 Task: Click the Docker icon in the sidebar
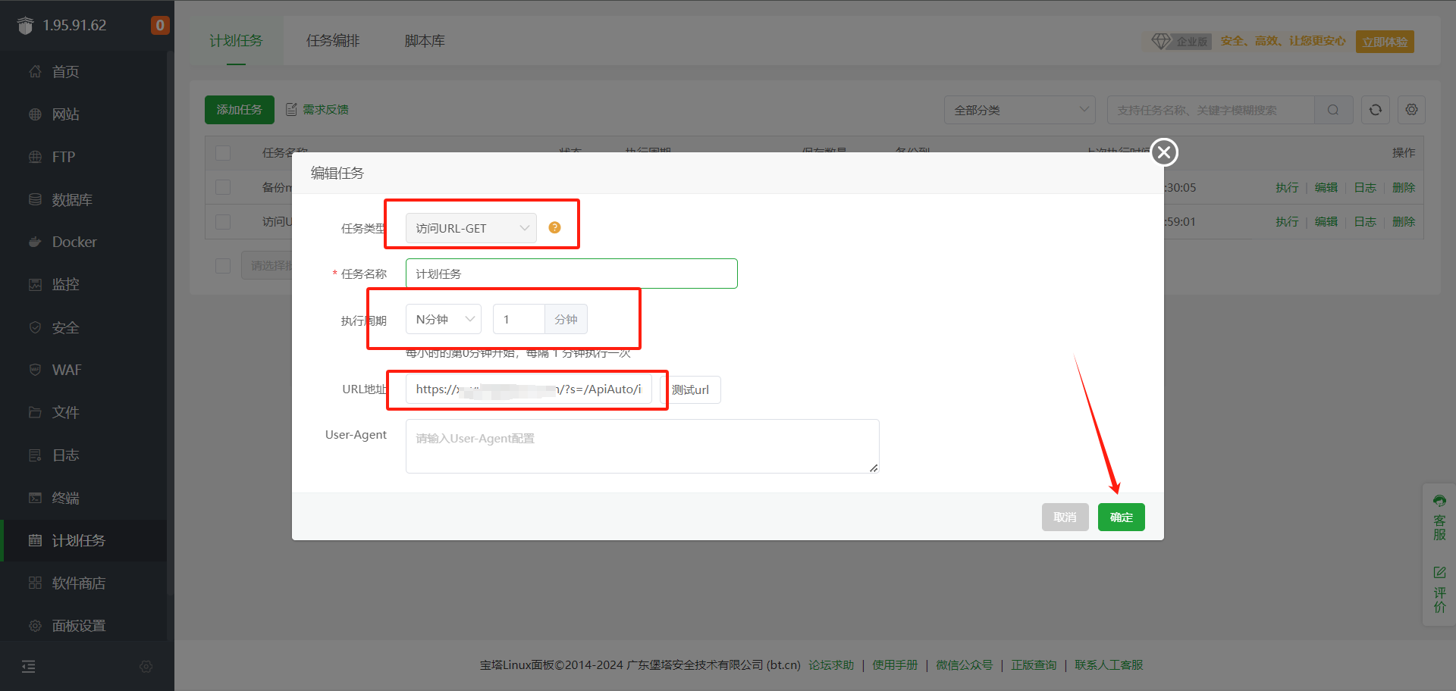(35, 242)
